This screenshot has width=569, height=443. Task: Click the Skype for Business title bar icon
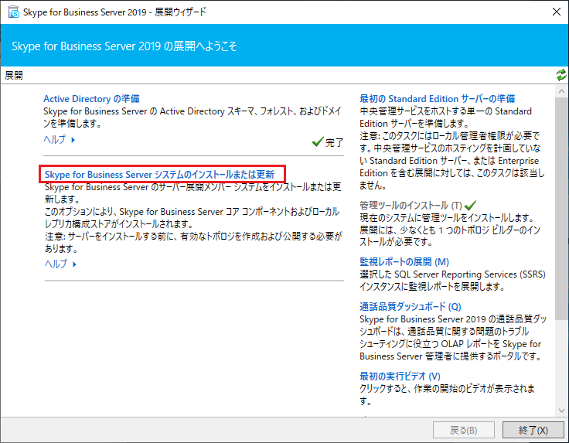pyautogui.click(x=13, y=12)
